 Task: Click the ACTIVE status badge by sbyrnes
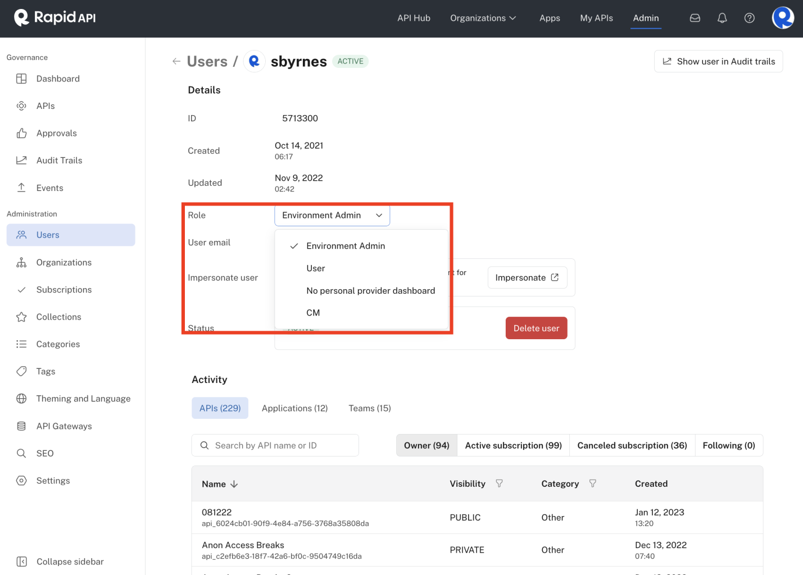(x=350, y=61)
